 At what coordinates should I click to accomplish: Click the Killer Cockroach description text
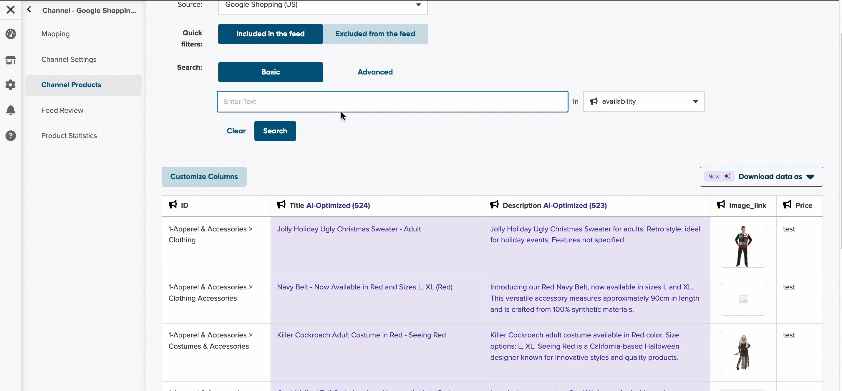pos(585,346)
